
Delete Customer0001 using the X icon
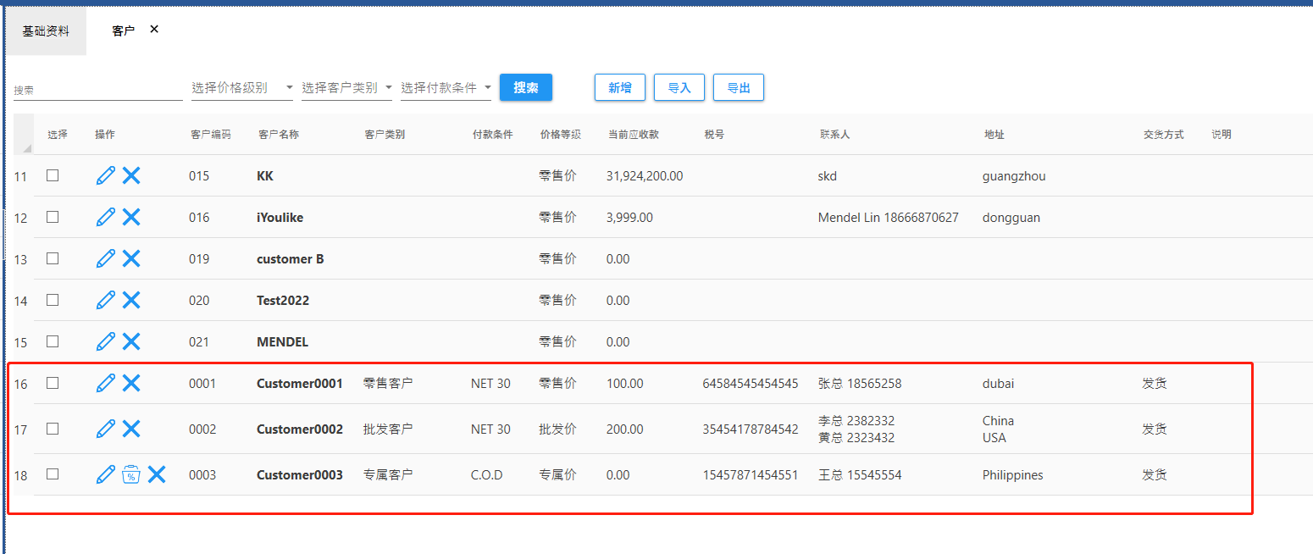click(131, 383)
